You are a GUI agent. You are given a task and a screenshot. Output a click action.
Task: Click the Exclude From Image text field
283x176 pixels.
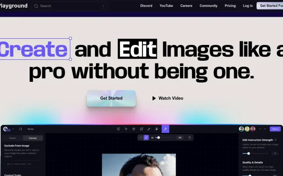click(23, 164)
